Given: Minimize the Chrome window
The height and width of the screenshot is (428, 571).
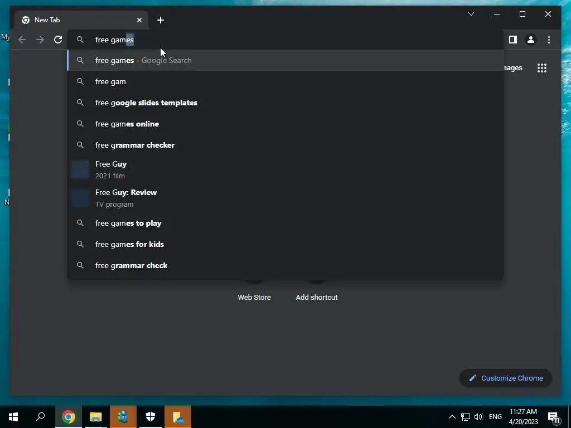Looking at the screenshot, I should [x=497, y=14].
